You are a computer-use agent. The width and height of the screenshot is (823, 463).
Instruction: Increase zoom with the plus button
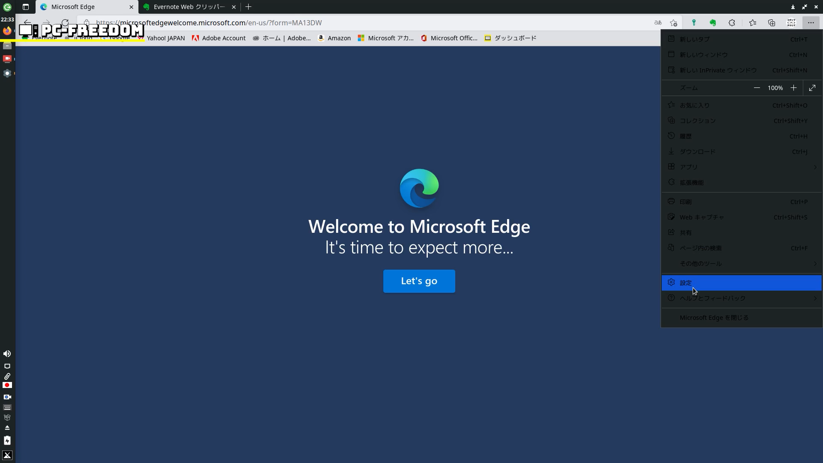[x=793, y=88]
